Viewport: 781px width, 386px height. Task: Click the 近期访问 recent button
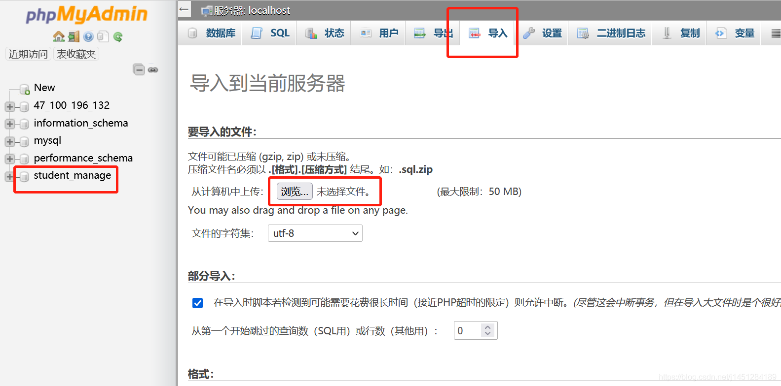28,54
